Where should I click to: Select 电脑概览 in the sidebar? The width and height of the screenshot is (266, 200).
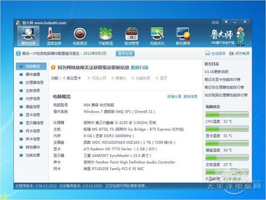tap(31, 66)
